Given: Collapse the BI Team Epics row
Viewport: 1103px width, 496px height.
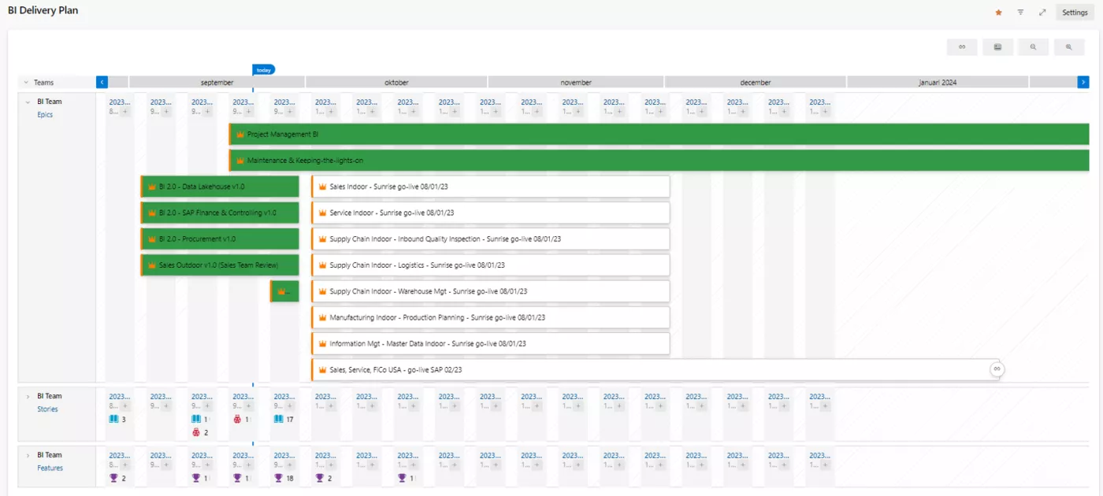Looking at the screenshot, I should (28, 102).
